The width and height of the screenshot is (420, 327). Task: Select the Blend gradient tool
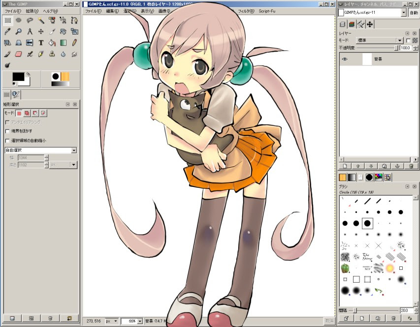(63, 42)
